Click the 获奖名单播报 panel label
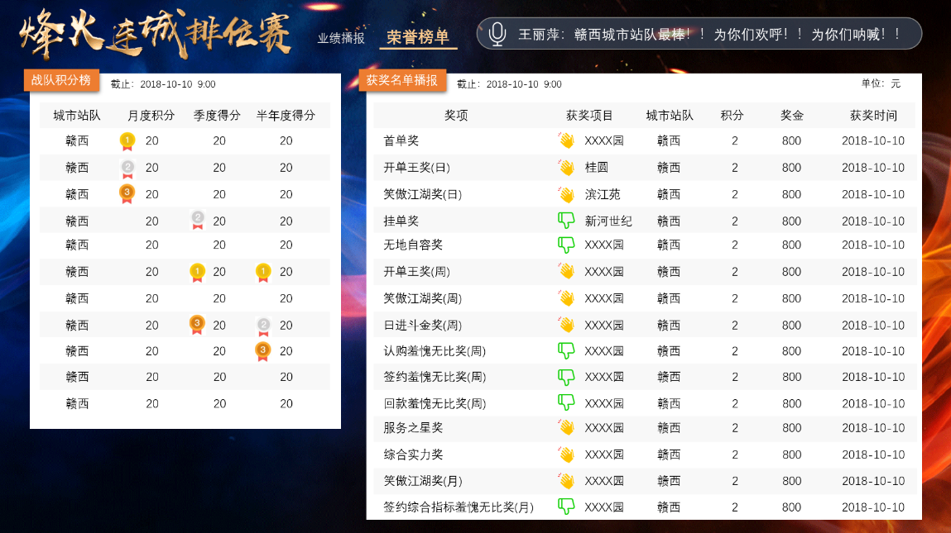951x533 pixels. coord(402,80)
